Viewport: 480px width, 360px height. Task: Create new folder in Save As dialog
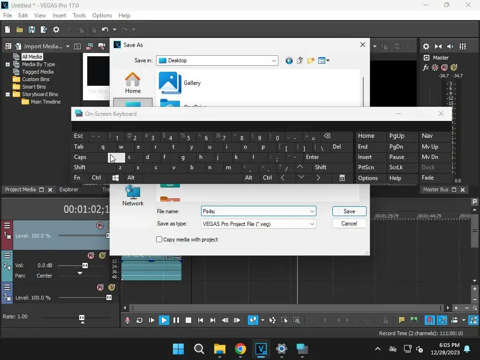311,60
